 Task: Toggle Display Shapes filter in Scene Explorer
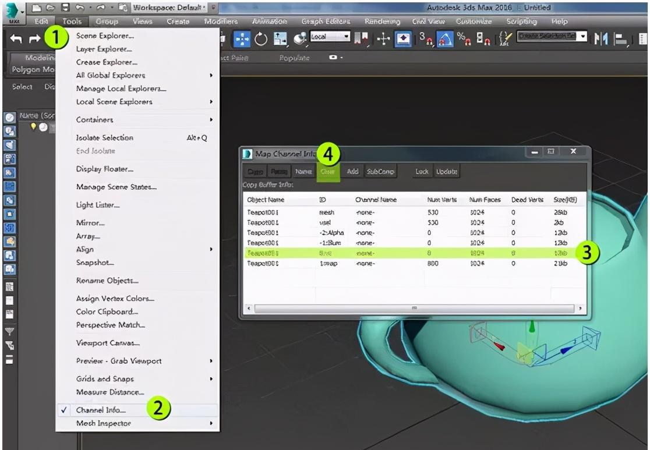[10, 132]
